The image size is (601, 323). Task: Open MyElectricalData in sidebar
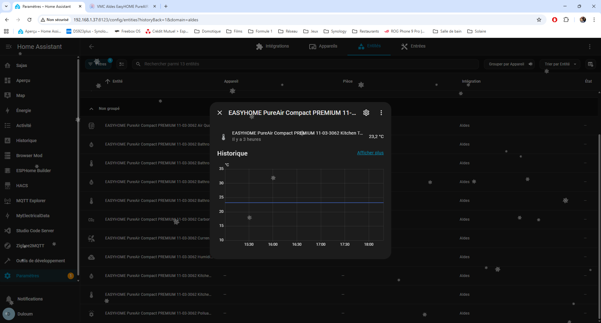[39, 216]
